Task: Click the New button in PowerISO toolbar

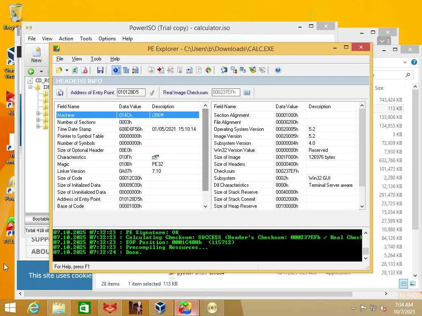Action: (36, 55)
